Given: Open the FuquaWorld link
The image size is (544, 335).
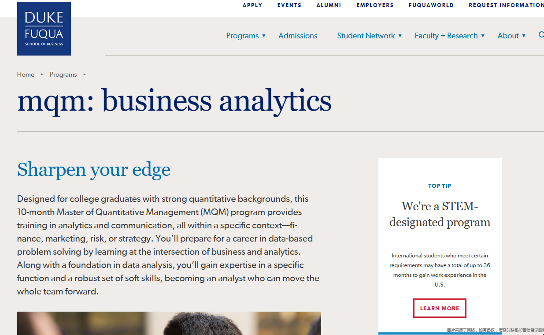Looking at the screenshot, I should pyautogui.click(x=431, y=5).
